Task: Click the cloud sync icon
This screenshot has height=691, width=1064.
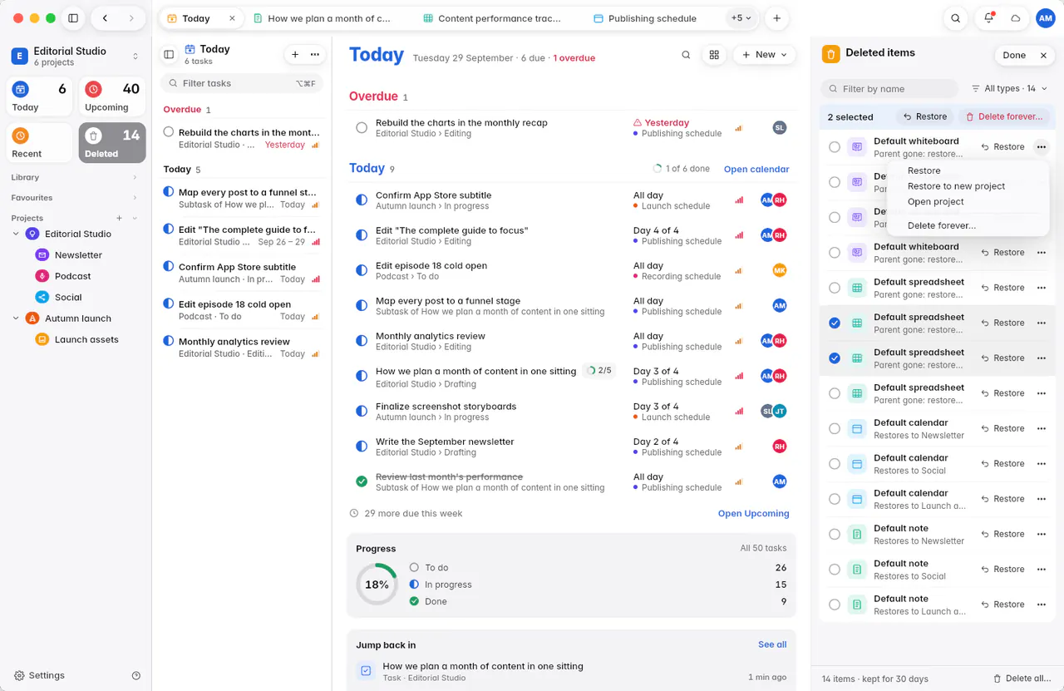Action: coord(1015,18)
